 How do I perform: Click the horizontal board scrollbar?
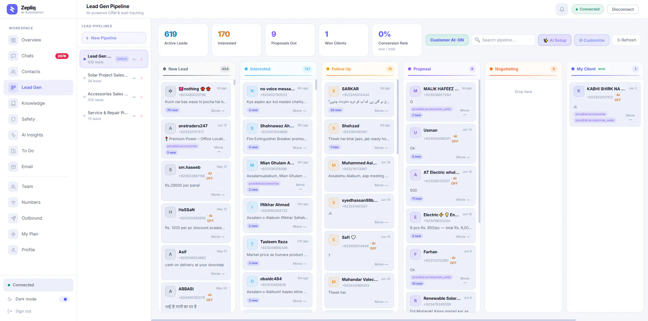coord(363,320)
